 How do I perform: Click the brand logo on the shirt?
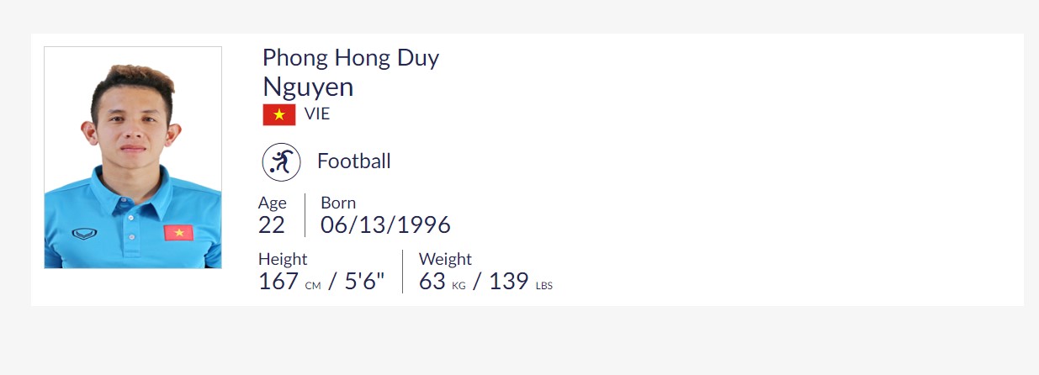[x=84, y=232]
